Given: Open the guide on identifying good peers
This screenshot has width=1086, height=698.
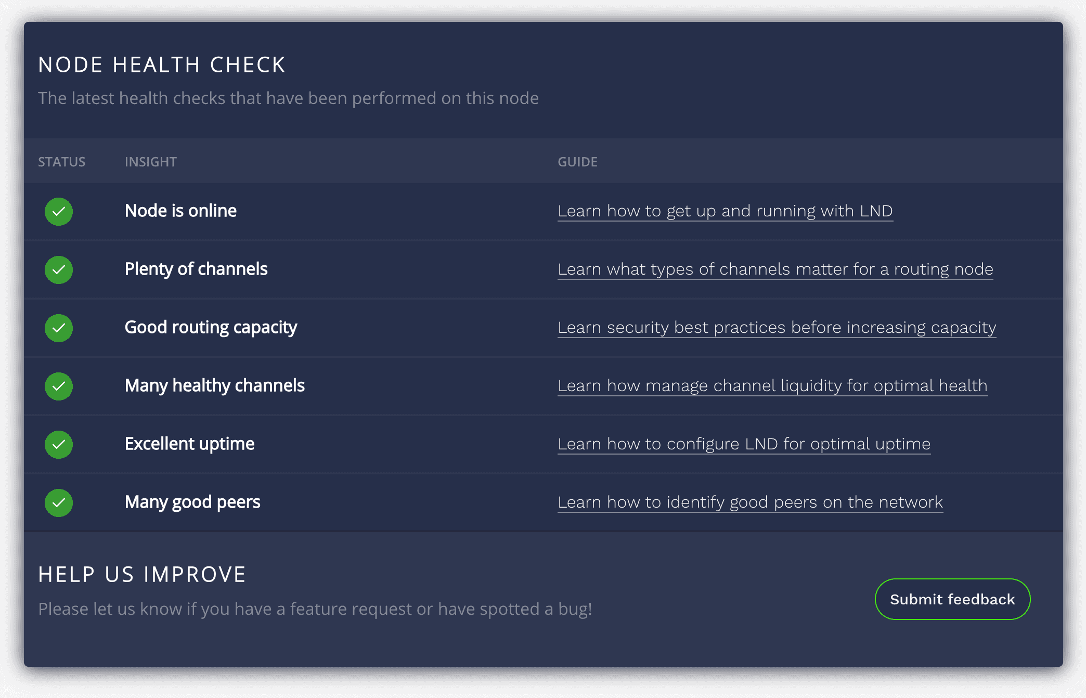Looking at the screenshot, I should tap(750, 502).
